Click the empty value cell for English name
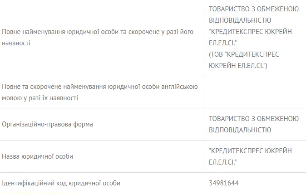The width and height of the screenshot is (306, 194). [255, 92]
